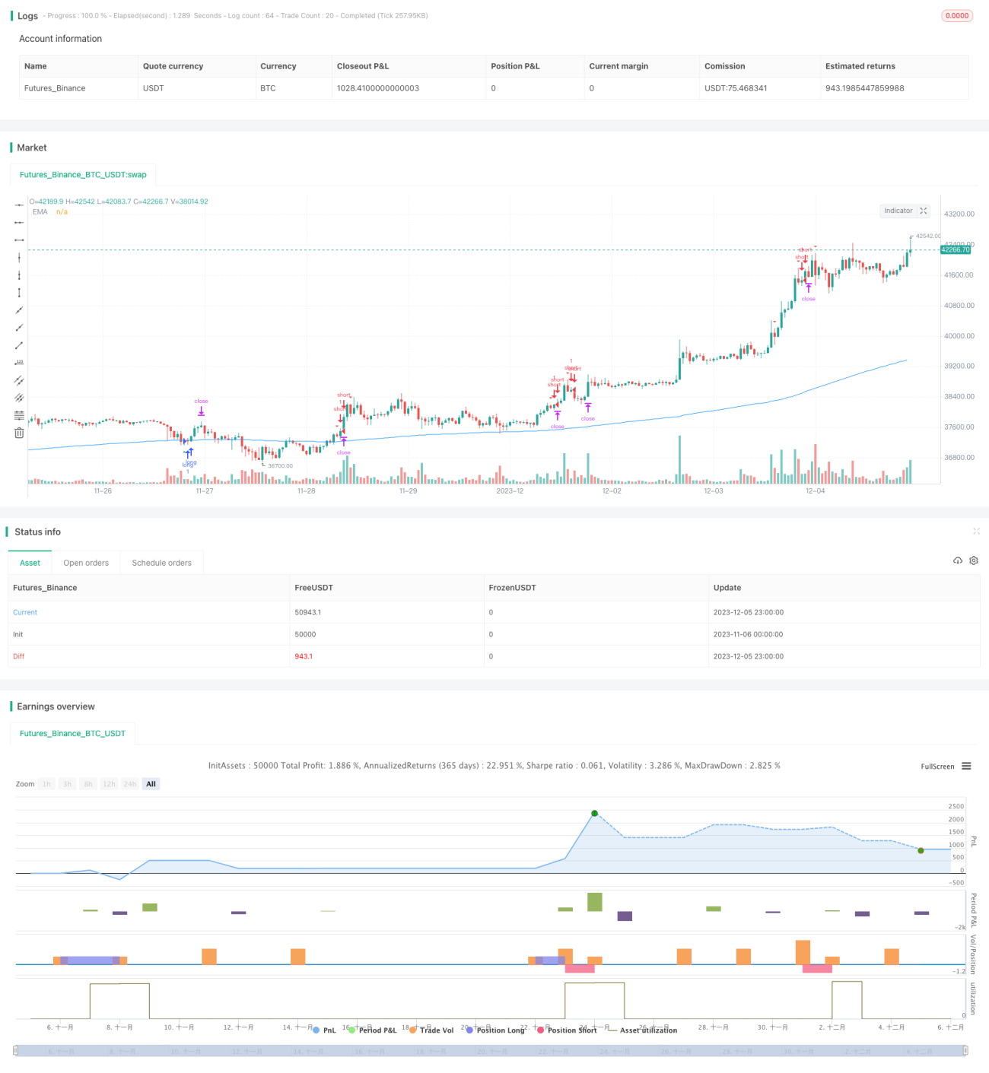Open Status info settings gear
The width and height of the screenshot is (989, 1073).
[x=974, y=560]
